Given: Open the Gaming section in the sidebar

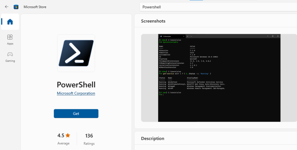Looking at the screenshot, I should (10, 57).
